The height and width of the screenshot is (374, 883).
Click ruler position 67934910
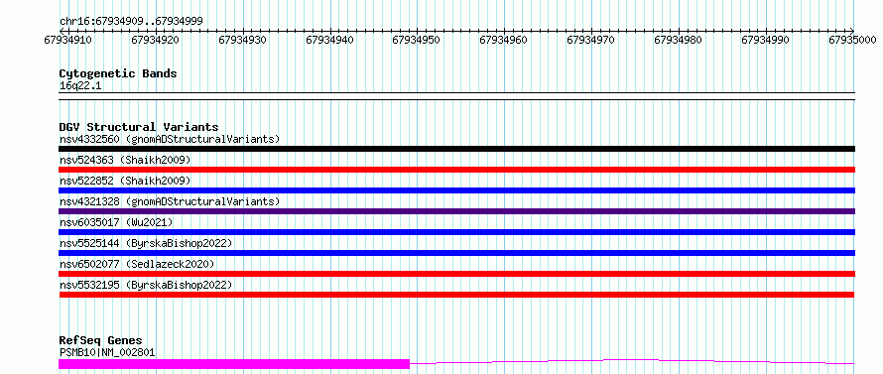(x=67, y=40)
